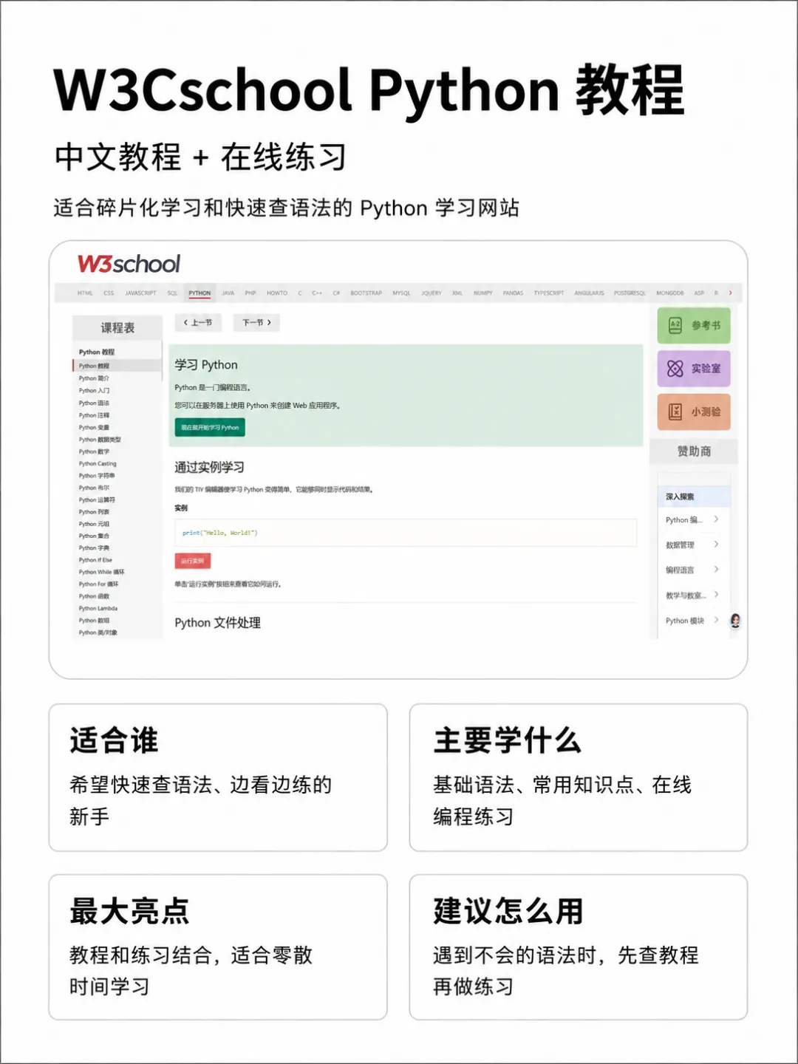
Task: Open the C++ nav tab
Action: point(317,293)
